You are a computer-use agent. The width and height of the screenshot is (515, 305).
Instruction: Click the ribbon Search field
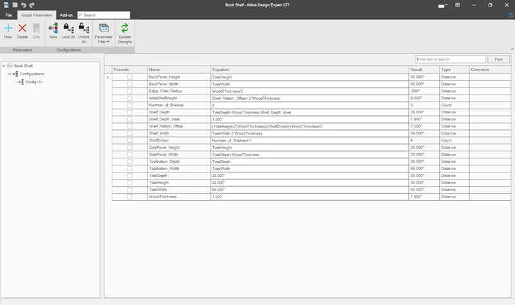[104, 15]
